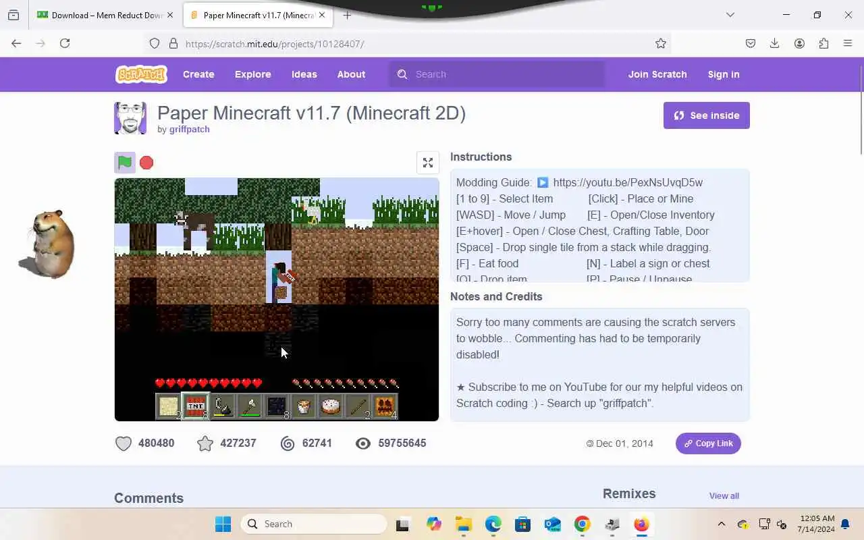
Task: Open the Ideas menu item
Action: 304,74
